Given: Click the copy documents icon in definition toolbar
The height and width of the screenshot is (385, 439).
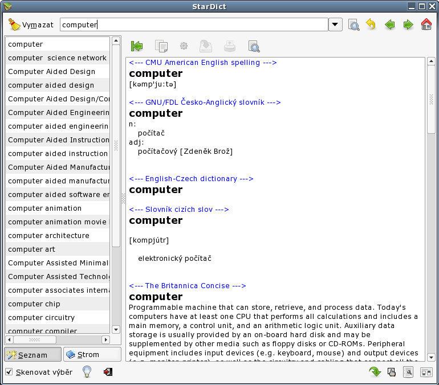Looking at the screenshot, I should point(161,46).
